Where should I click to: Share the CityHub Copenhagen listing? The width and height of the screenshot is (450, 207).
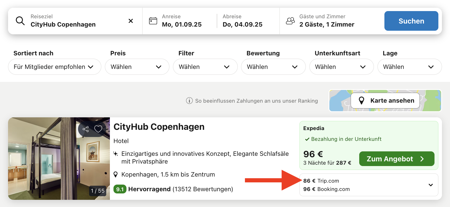click(x=86, y=129)
